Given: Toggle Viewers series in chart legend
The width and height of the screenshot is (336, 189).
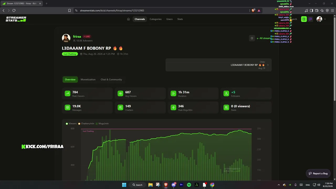Looking at the screenshot, I should click(71, 124).
